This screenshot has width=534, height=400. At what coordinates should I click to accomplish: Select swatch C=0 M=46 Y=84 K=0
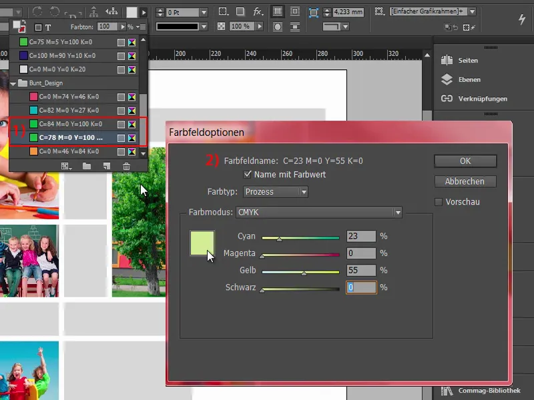click(74, 151)
